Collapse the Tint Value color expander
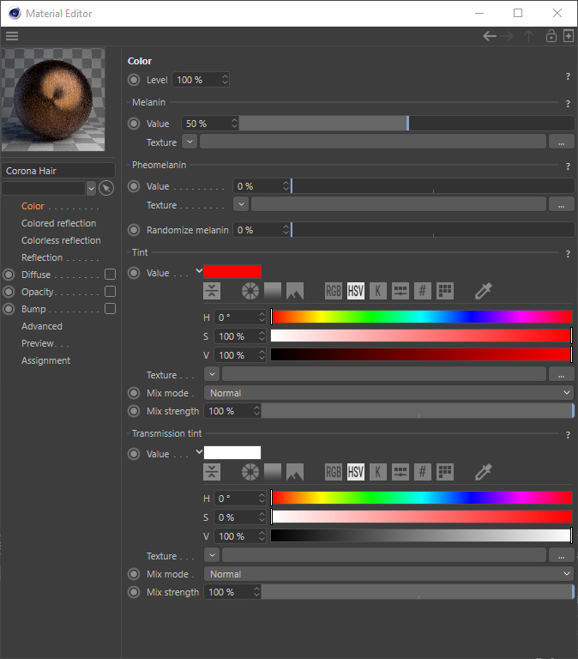The image size is (578, 659). [199, 271]
